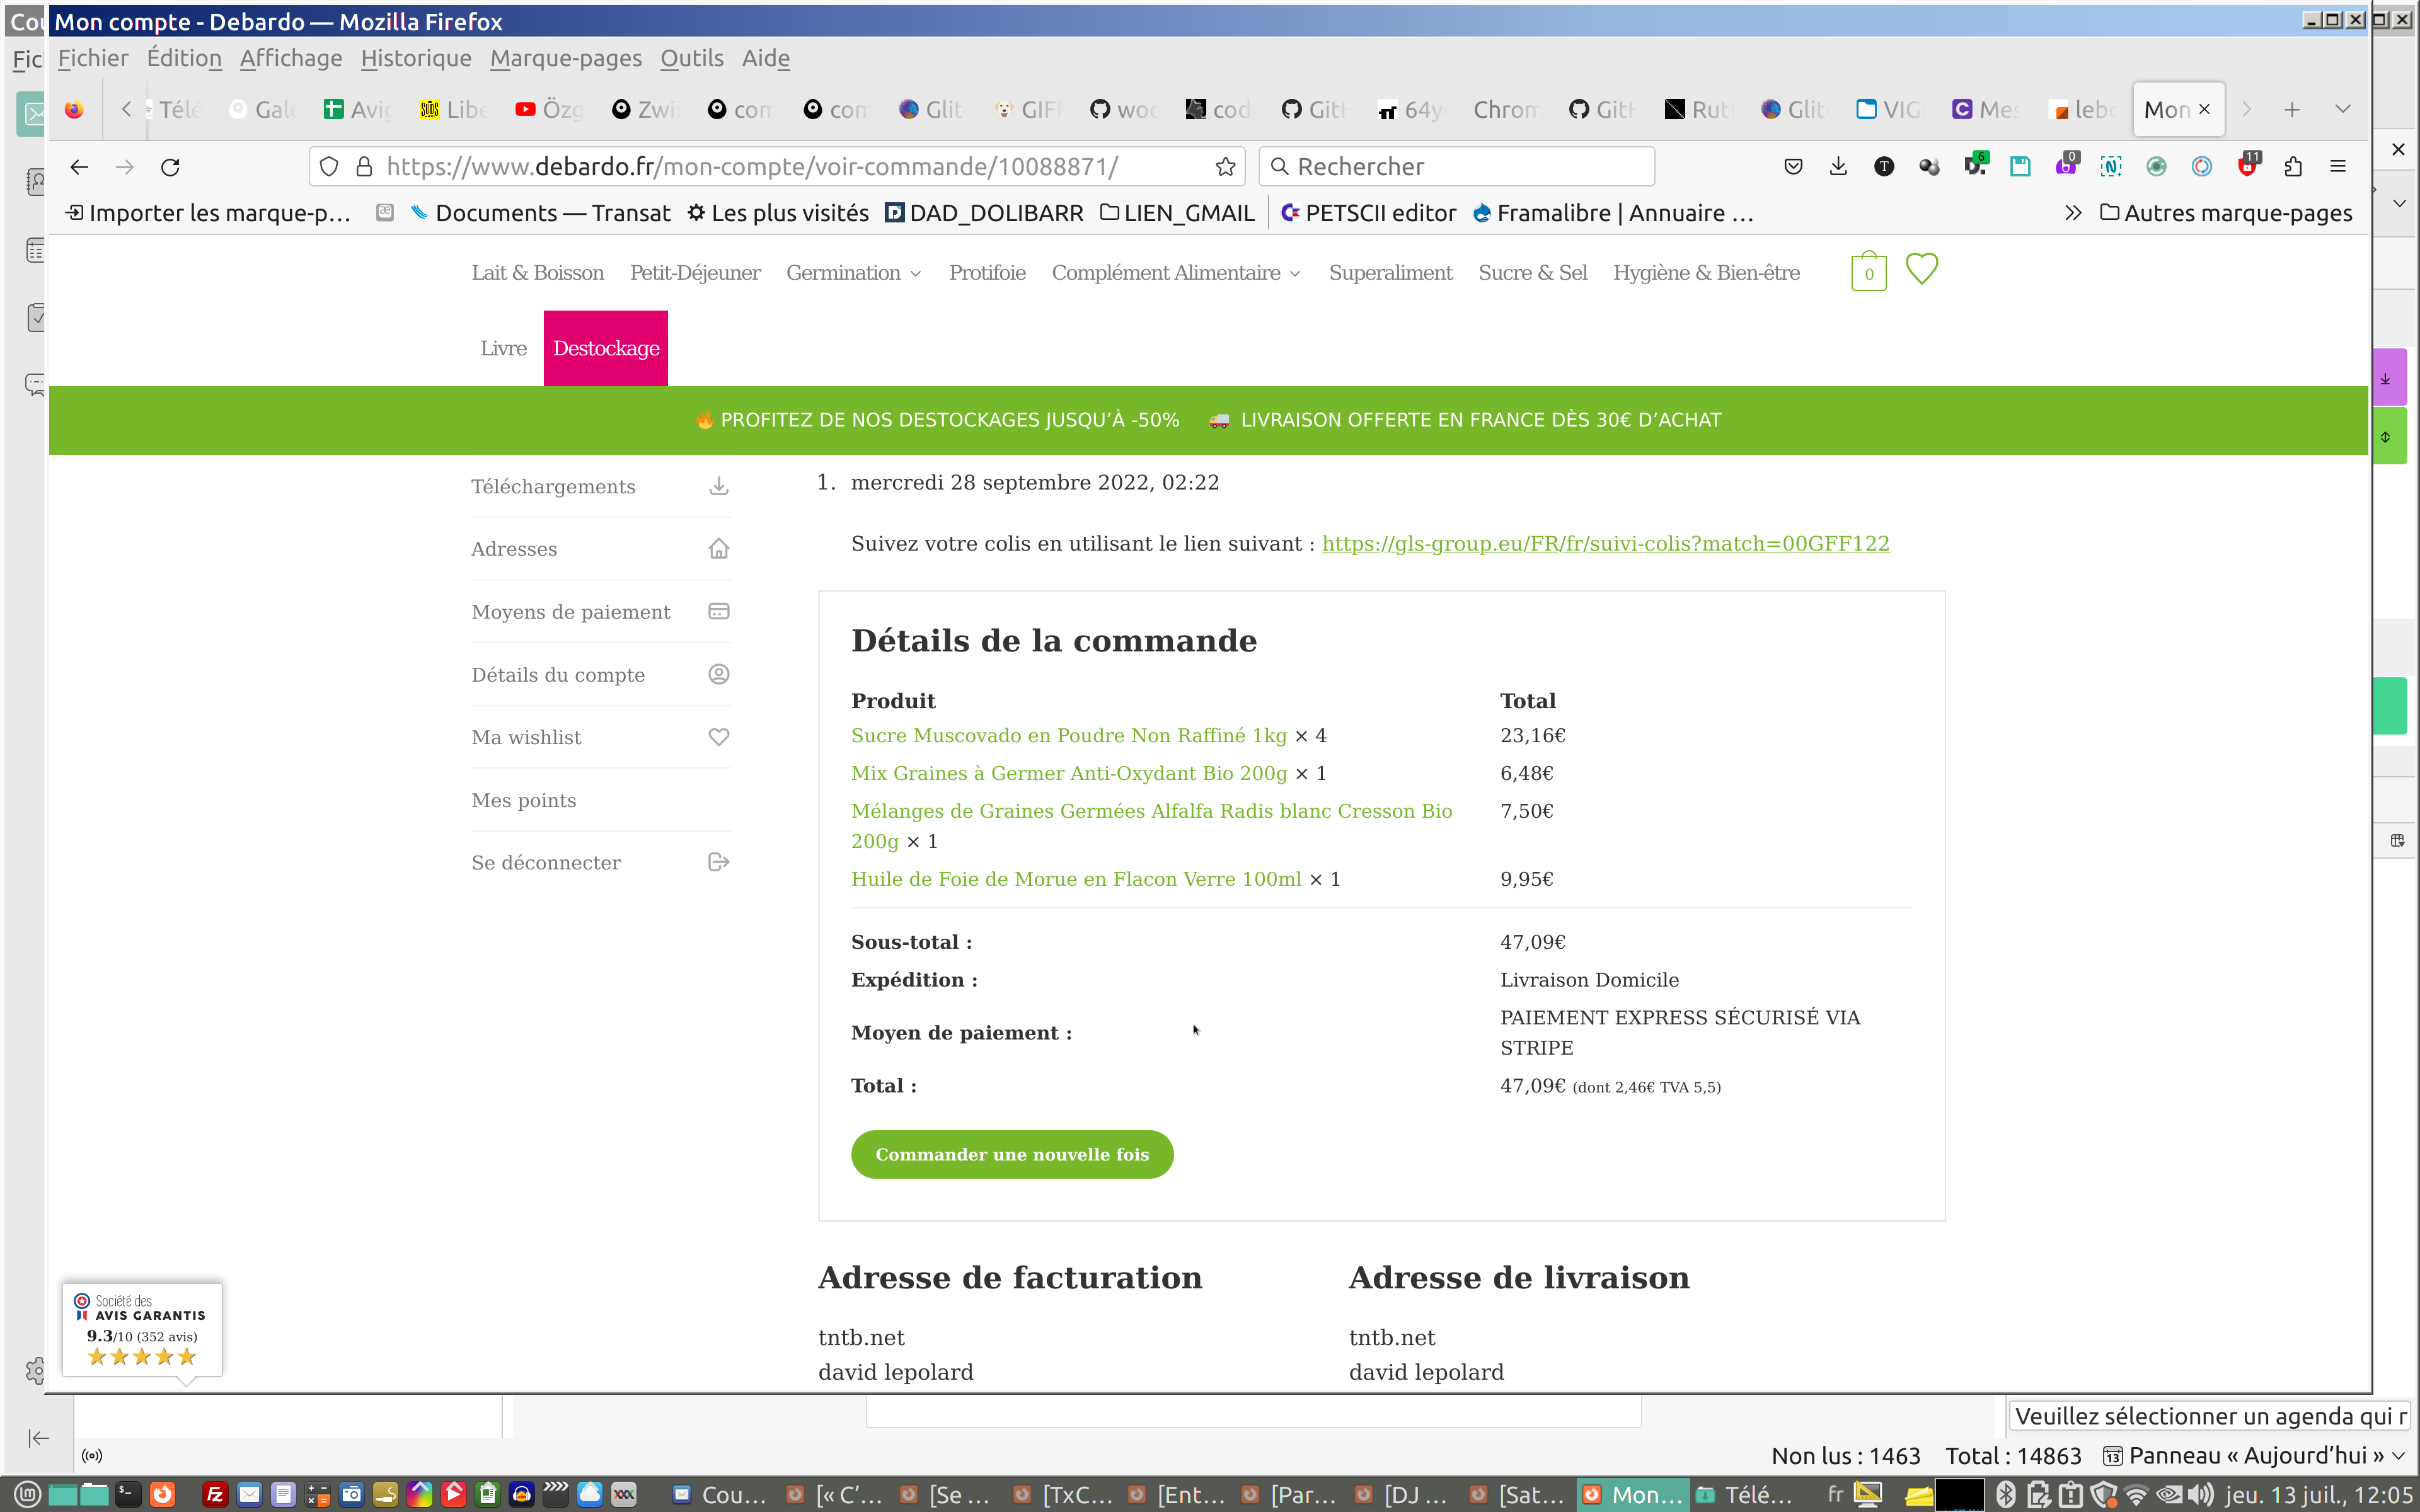The height and width of the screenshot is (1512, 2420).
Task: Open the Historique menu
Action: pos(415,58)
